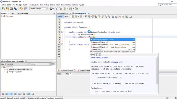
Task: Toggle Show Inner Classes in Navigator
Action: 20,94
